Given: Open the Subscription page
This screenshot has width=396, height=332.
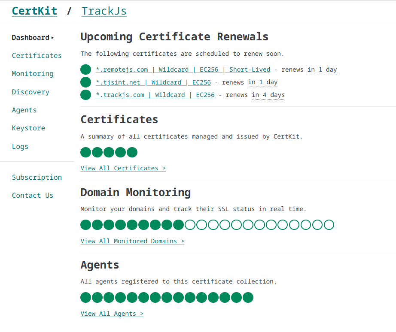Looking at the screenshot, I should click(37, 177).
